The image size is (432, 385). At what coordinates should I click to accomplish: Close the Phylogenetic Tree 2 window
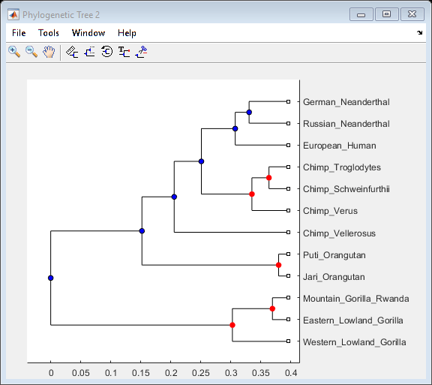click(412, 14)
